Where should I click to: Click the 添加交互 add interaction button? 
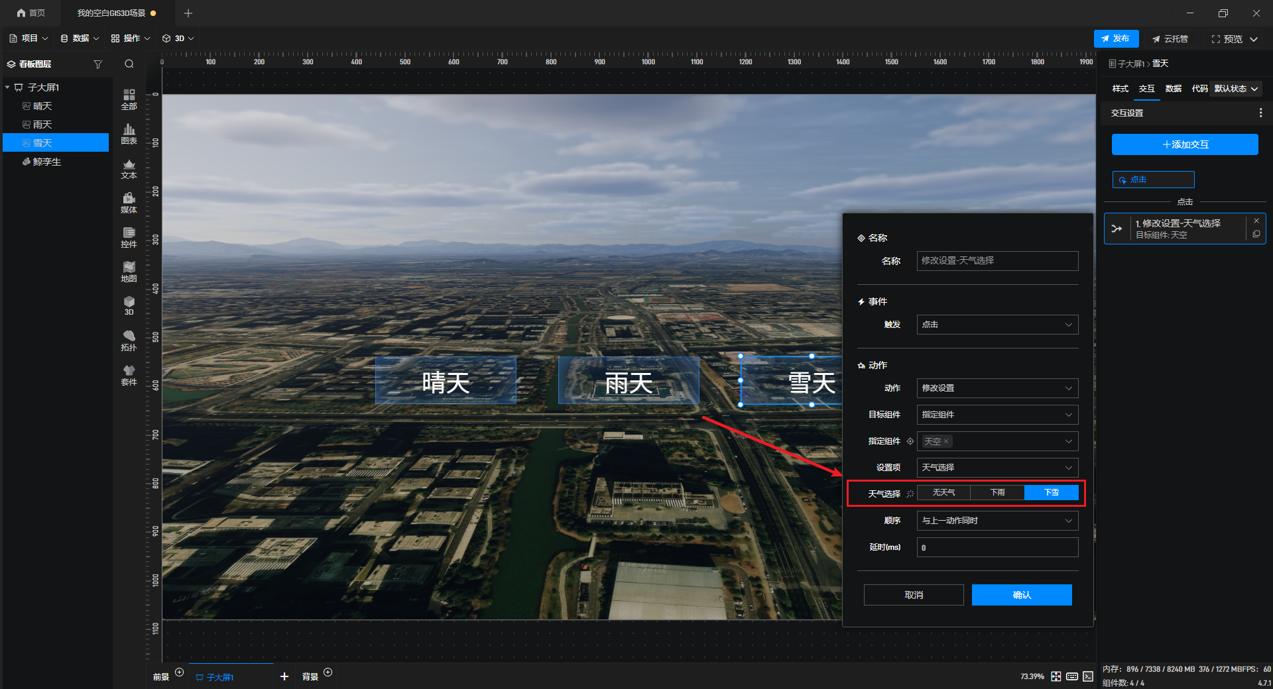pyautogui.click(x=1184, y=144)
